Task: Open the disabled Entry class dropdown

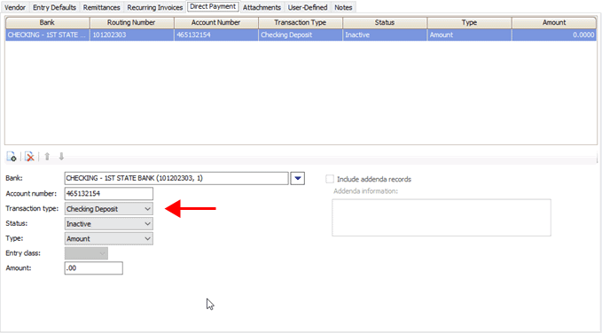Action: pyautogui.click(x=86, y=253)
